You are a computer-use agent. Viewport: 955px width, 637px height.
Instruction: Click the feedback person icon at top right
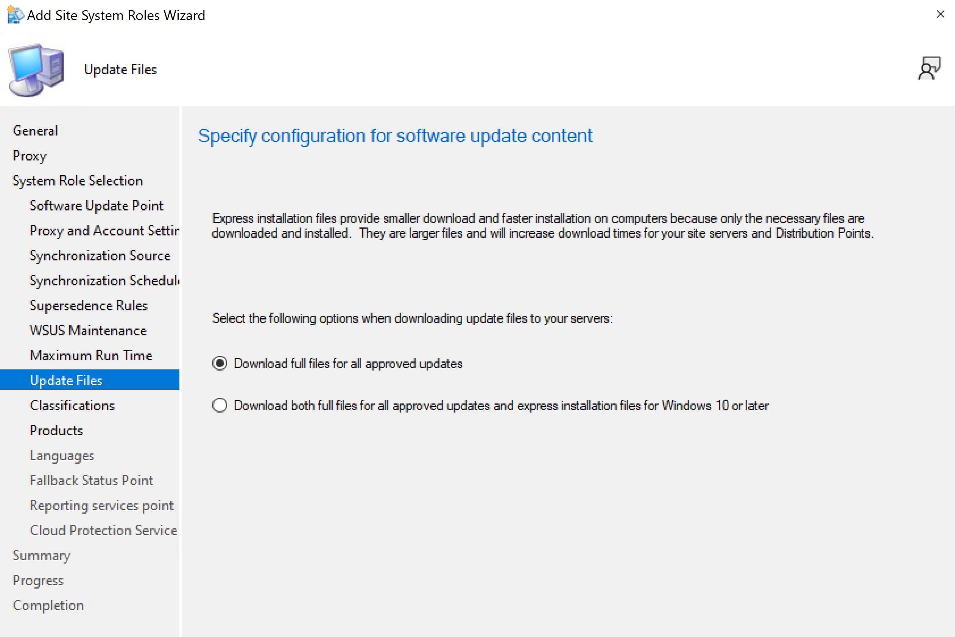click(929, 68)
